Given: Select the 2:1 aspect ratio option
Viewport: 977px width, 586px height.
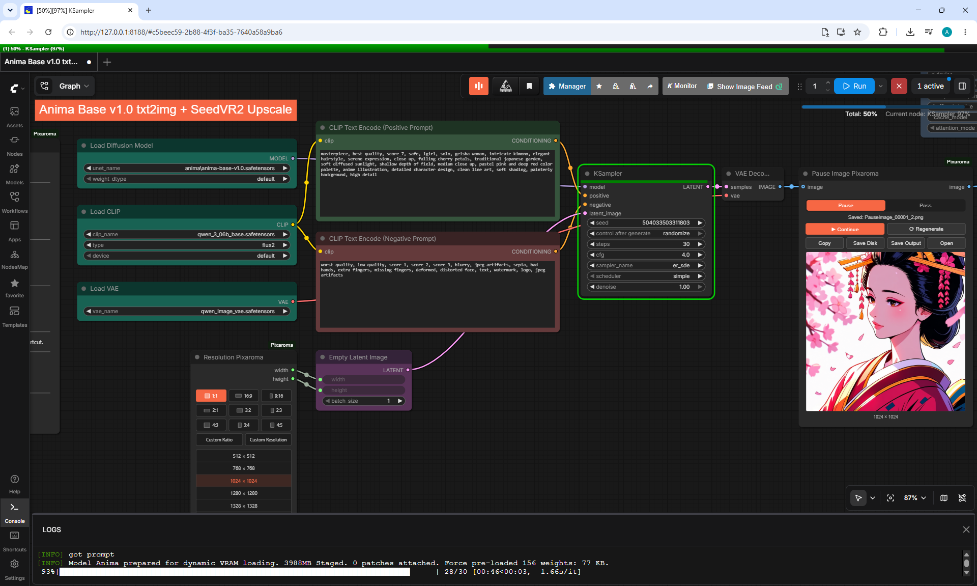Looking at the screenshot, I should click(x=211, y=410).
